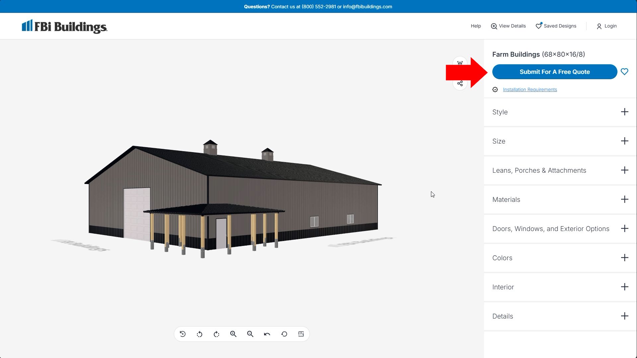Image resolution: width=637 pixels, height=358 pixels.
Task: Open the Colors section
Action: 624,258
